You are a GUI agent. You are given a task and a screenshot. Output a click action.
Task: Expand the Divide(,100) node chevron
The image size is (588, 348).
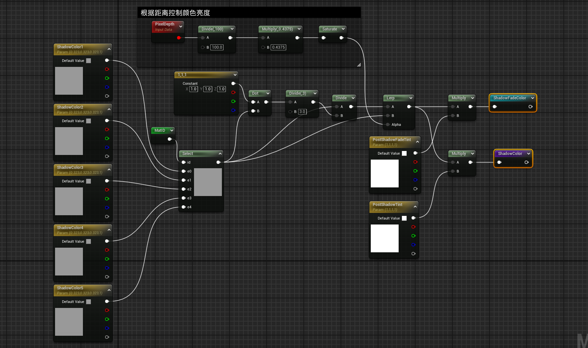coord(232,29)
